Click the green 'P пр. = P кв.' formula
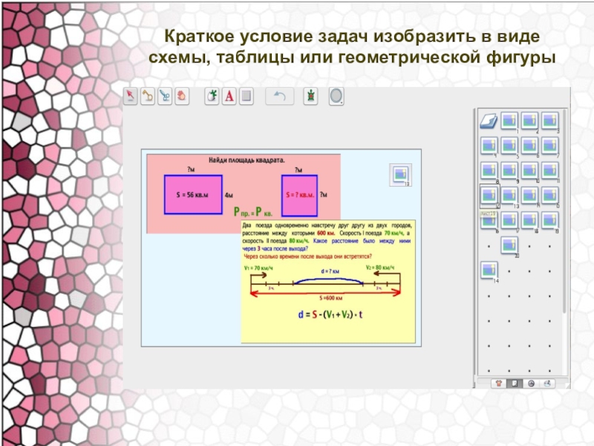The height and width of the screenshot is (446, 594). [252, 212]
